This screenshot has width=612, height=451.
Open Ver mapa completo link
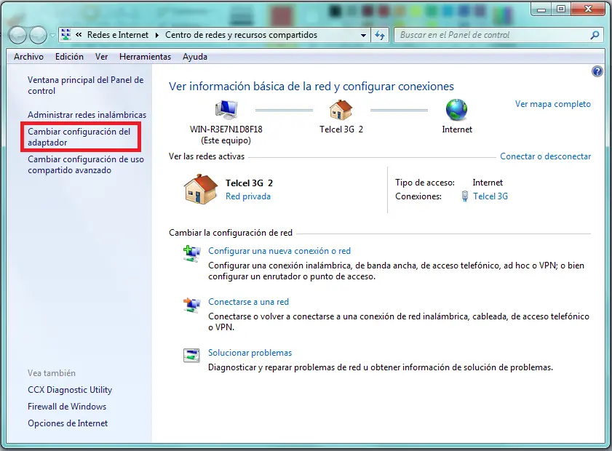552,104
